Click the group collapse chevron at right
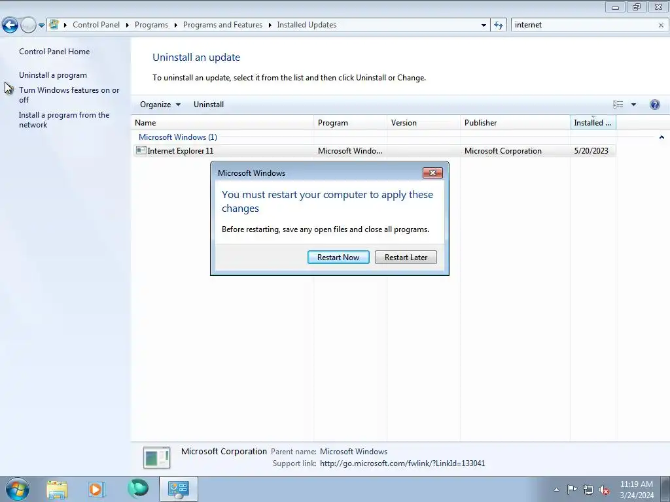 click(661, 137)
